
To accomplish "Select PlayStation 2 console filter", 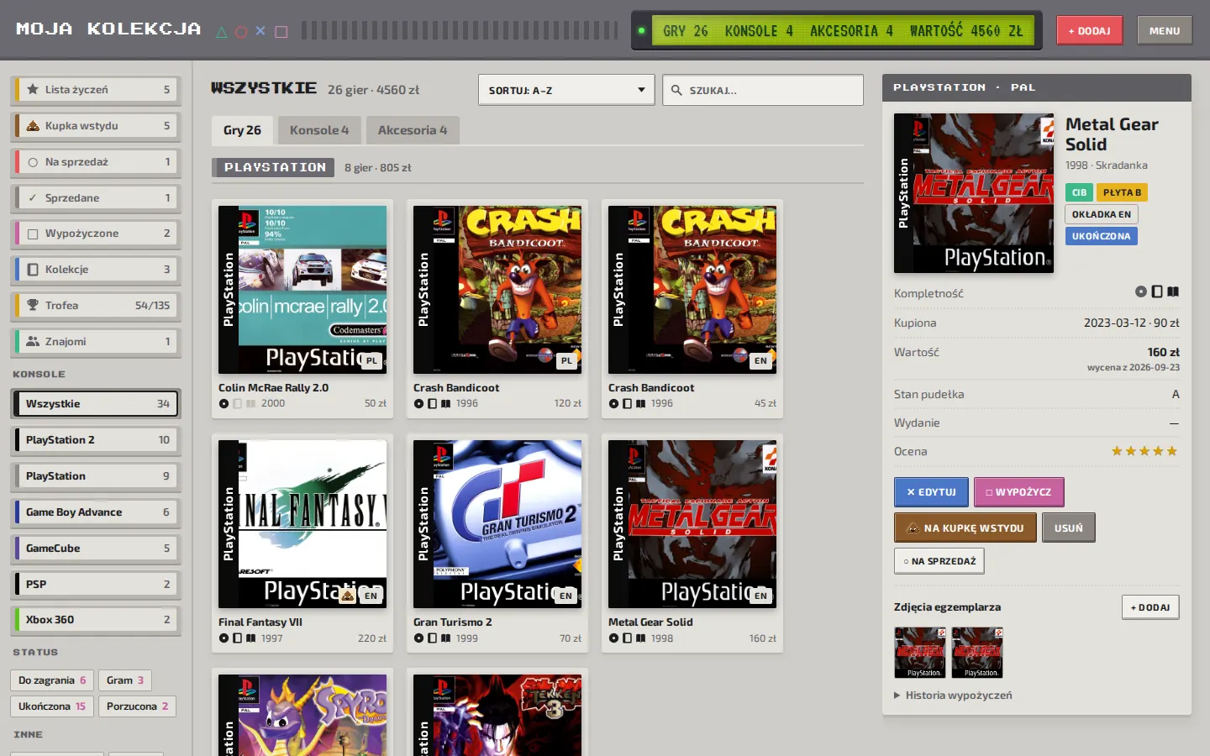I will coord(96,440).
